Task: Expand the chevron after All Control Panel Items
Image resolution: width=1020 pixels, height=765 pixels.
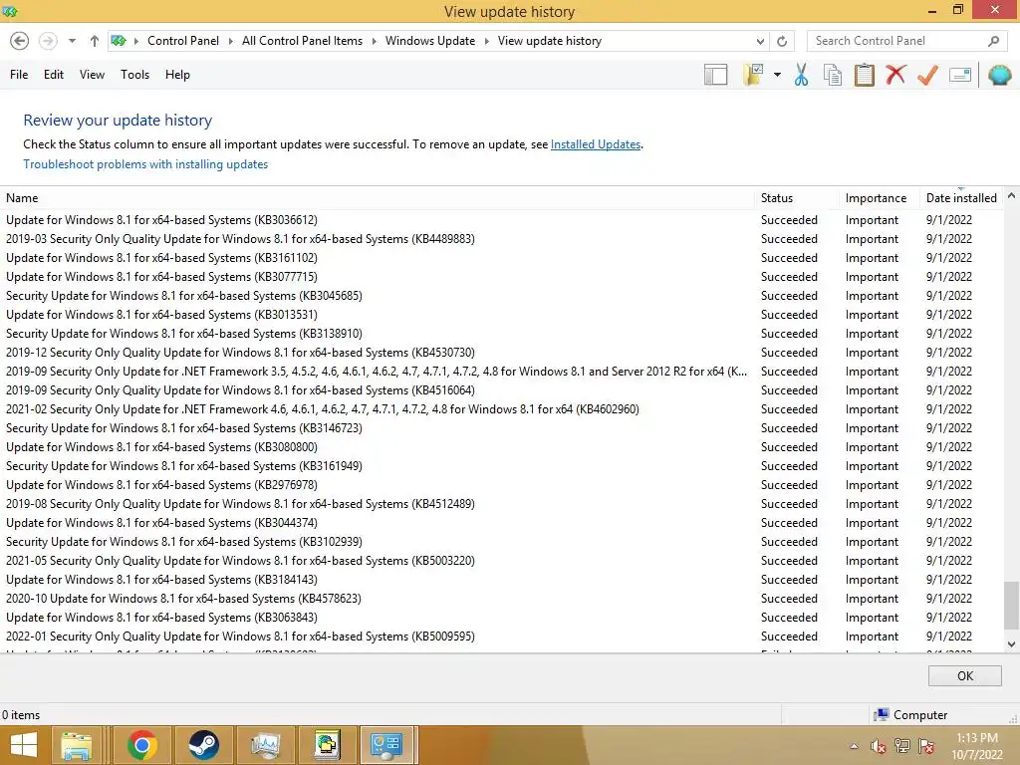Action: coord(375,41)
